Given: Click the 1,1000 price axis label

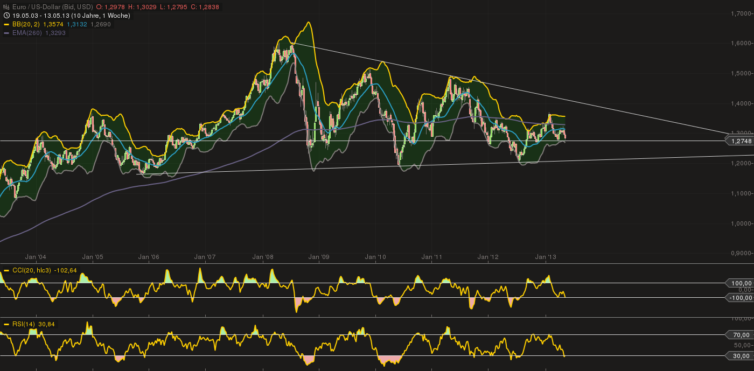Looking at the screenshot, I should pyautogui.click(x=742, y=193).
